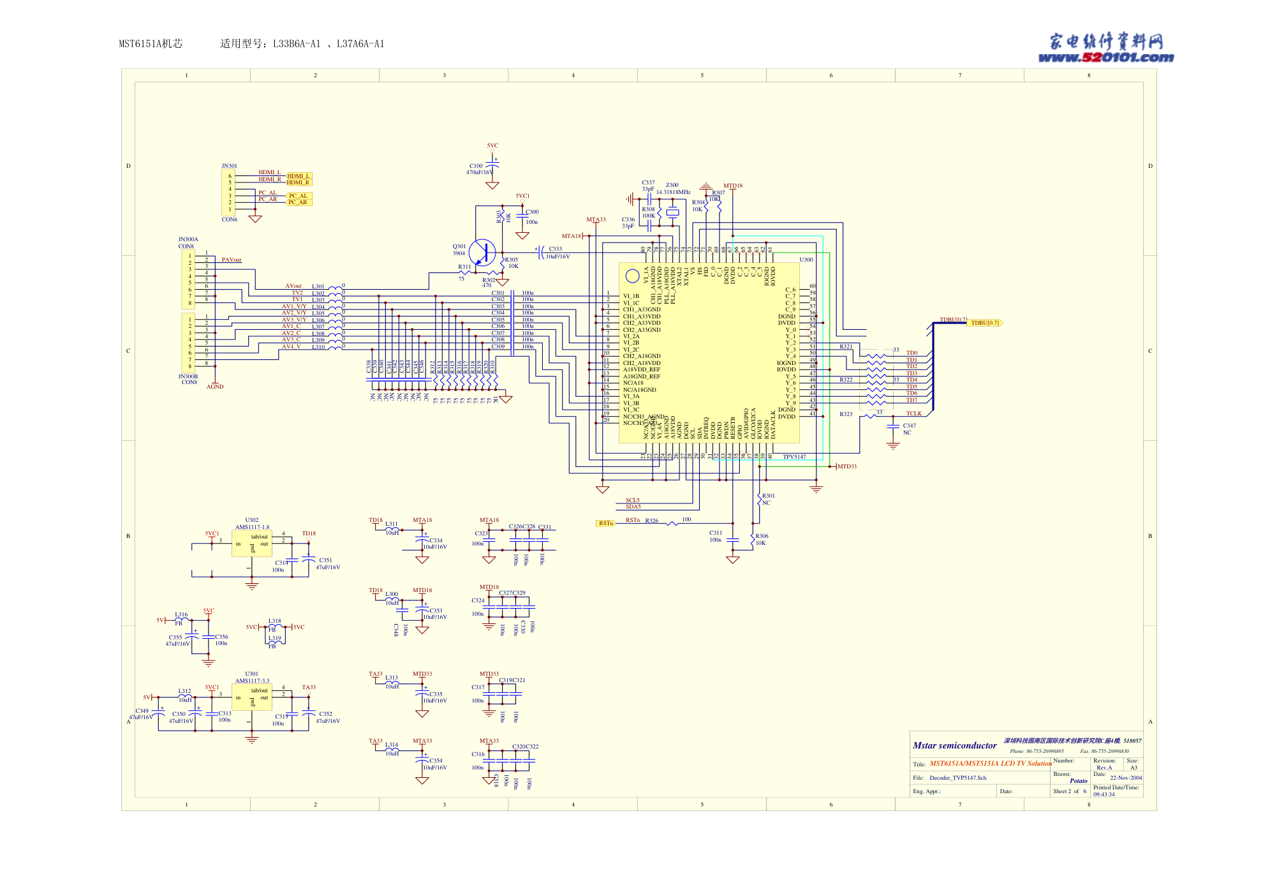1263x871 pixels.
Task: Click the SDA5 net label
Action: (x=633, y=507)
